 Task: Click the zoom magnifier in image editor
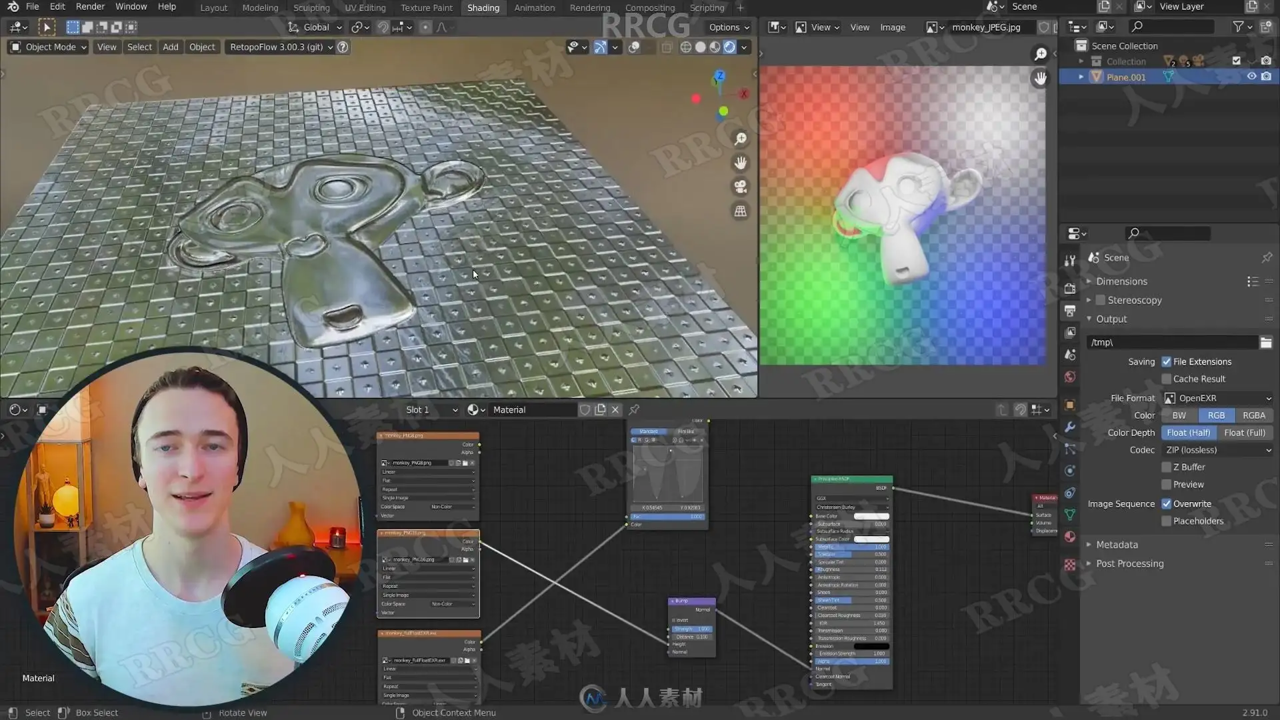[1040, 54]
